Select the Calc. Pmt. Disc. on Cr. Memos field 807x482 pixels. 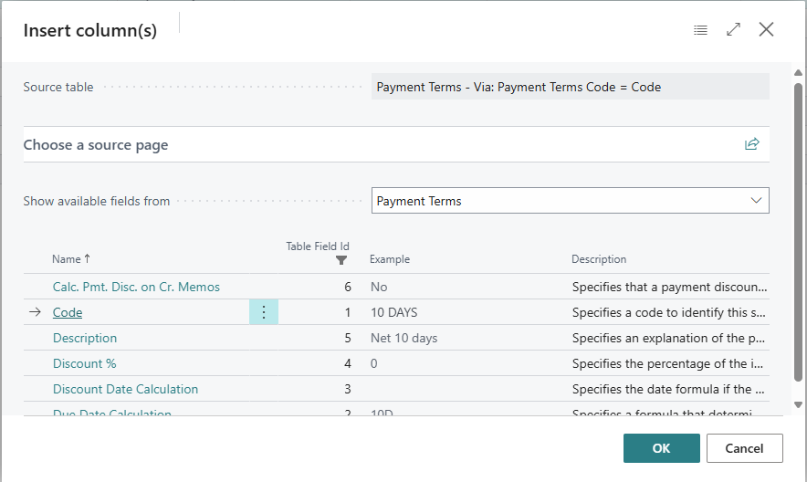(136, 287)
